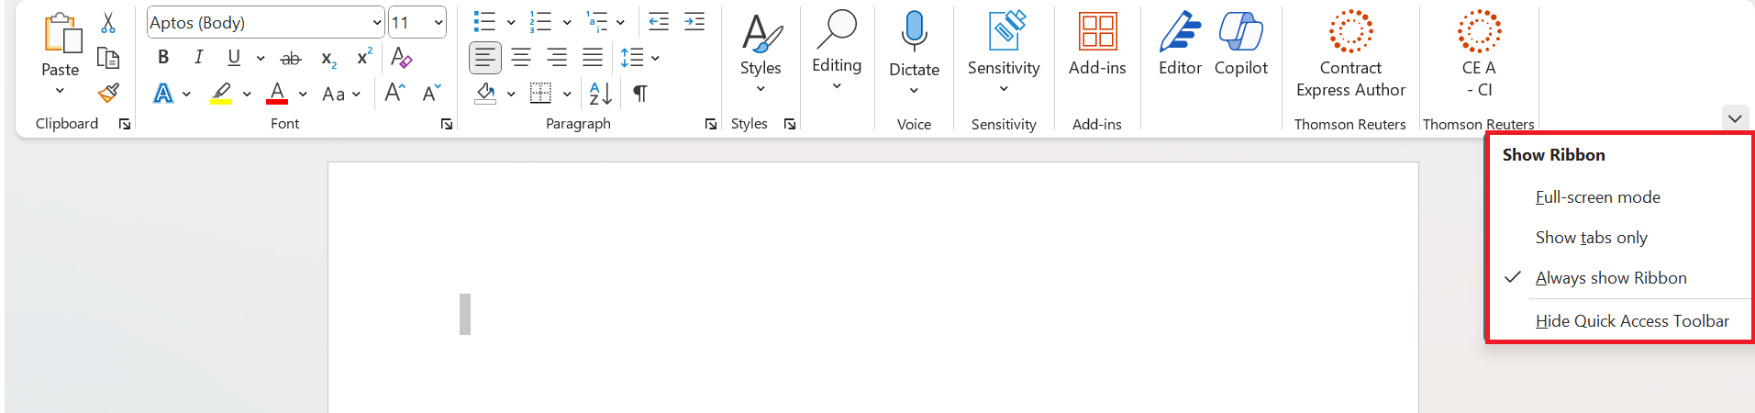This screenshot has height=413, width=1755.
Task: Enable Always show Ribbon option
Action: [1610, 278]
